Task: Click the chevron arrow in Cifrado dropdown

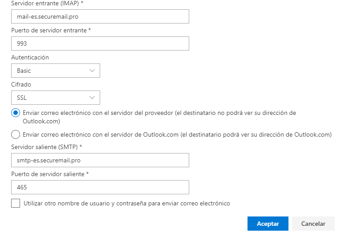Action: 92,98
